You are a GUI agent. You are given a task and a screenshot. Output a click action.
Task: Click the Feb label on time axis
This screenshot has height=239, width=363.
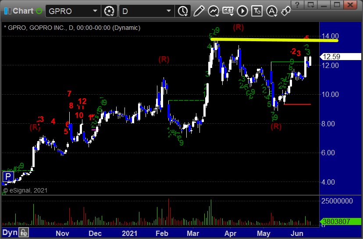162,233
